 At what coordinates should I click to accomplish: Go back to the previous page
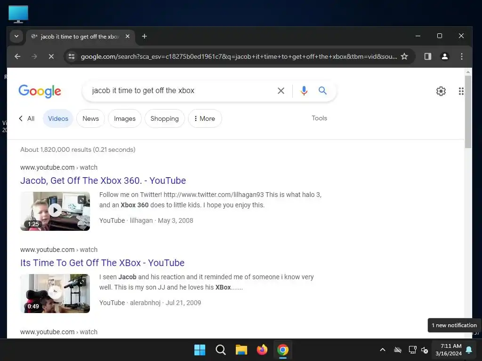pos(17,56)
